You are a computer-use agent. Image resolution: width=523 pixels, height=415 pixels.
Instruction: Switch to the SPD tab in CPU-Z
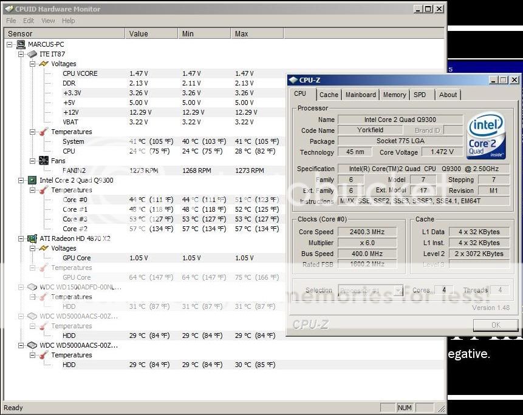(420, 95)
